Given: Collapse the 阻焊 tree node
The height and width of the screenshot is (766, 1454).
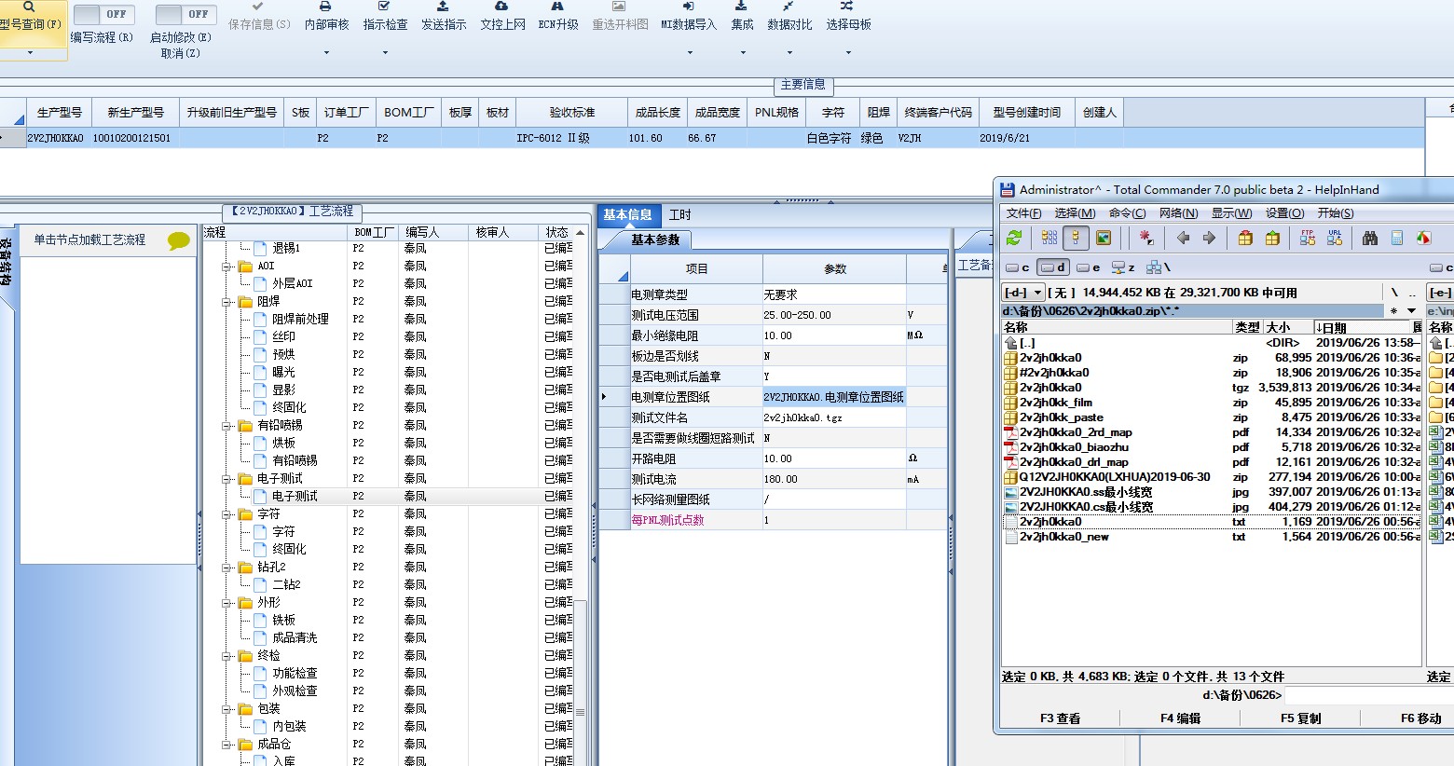Looking at the screenshot, I should pyautogui.click(x=226, y=302).
